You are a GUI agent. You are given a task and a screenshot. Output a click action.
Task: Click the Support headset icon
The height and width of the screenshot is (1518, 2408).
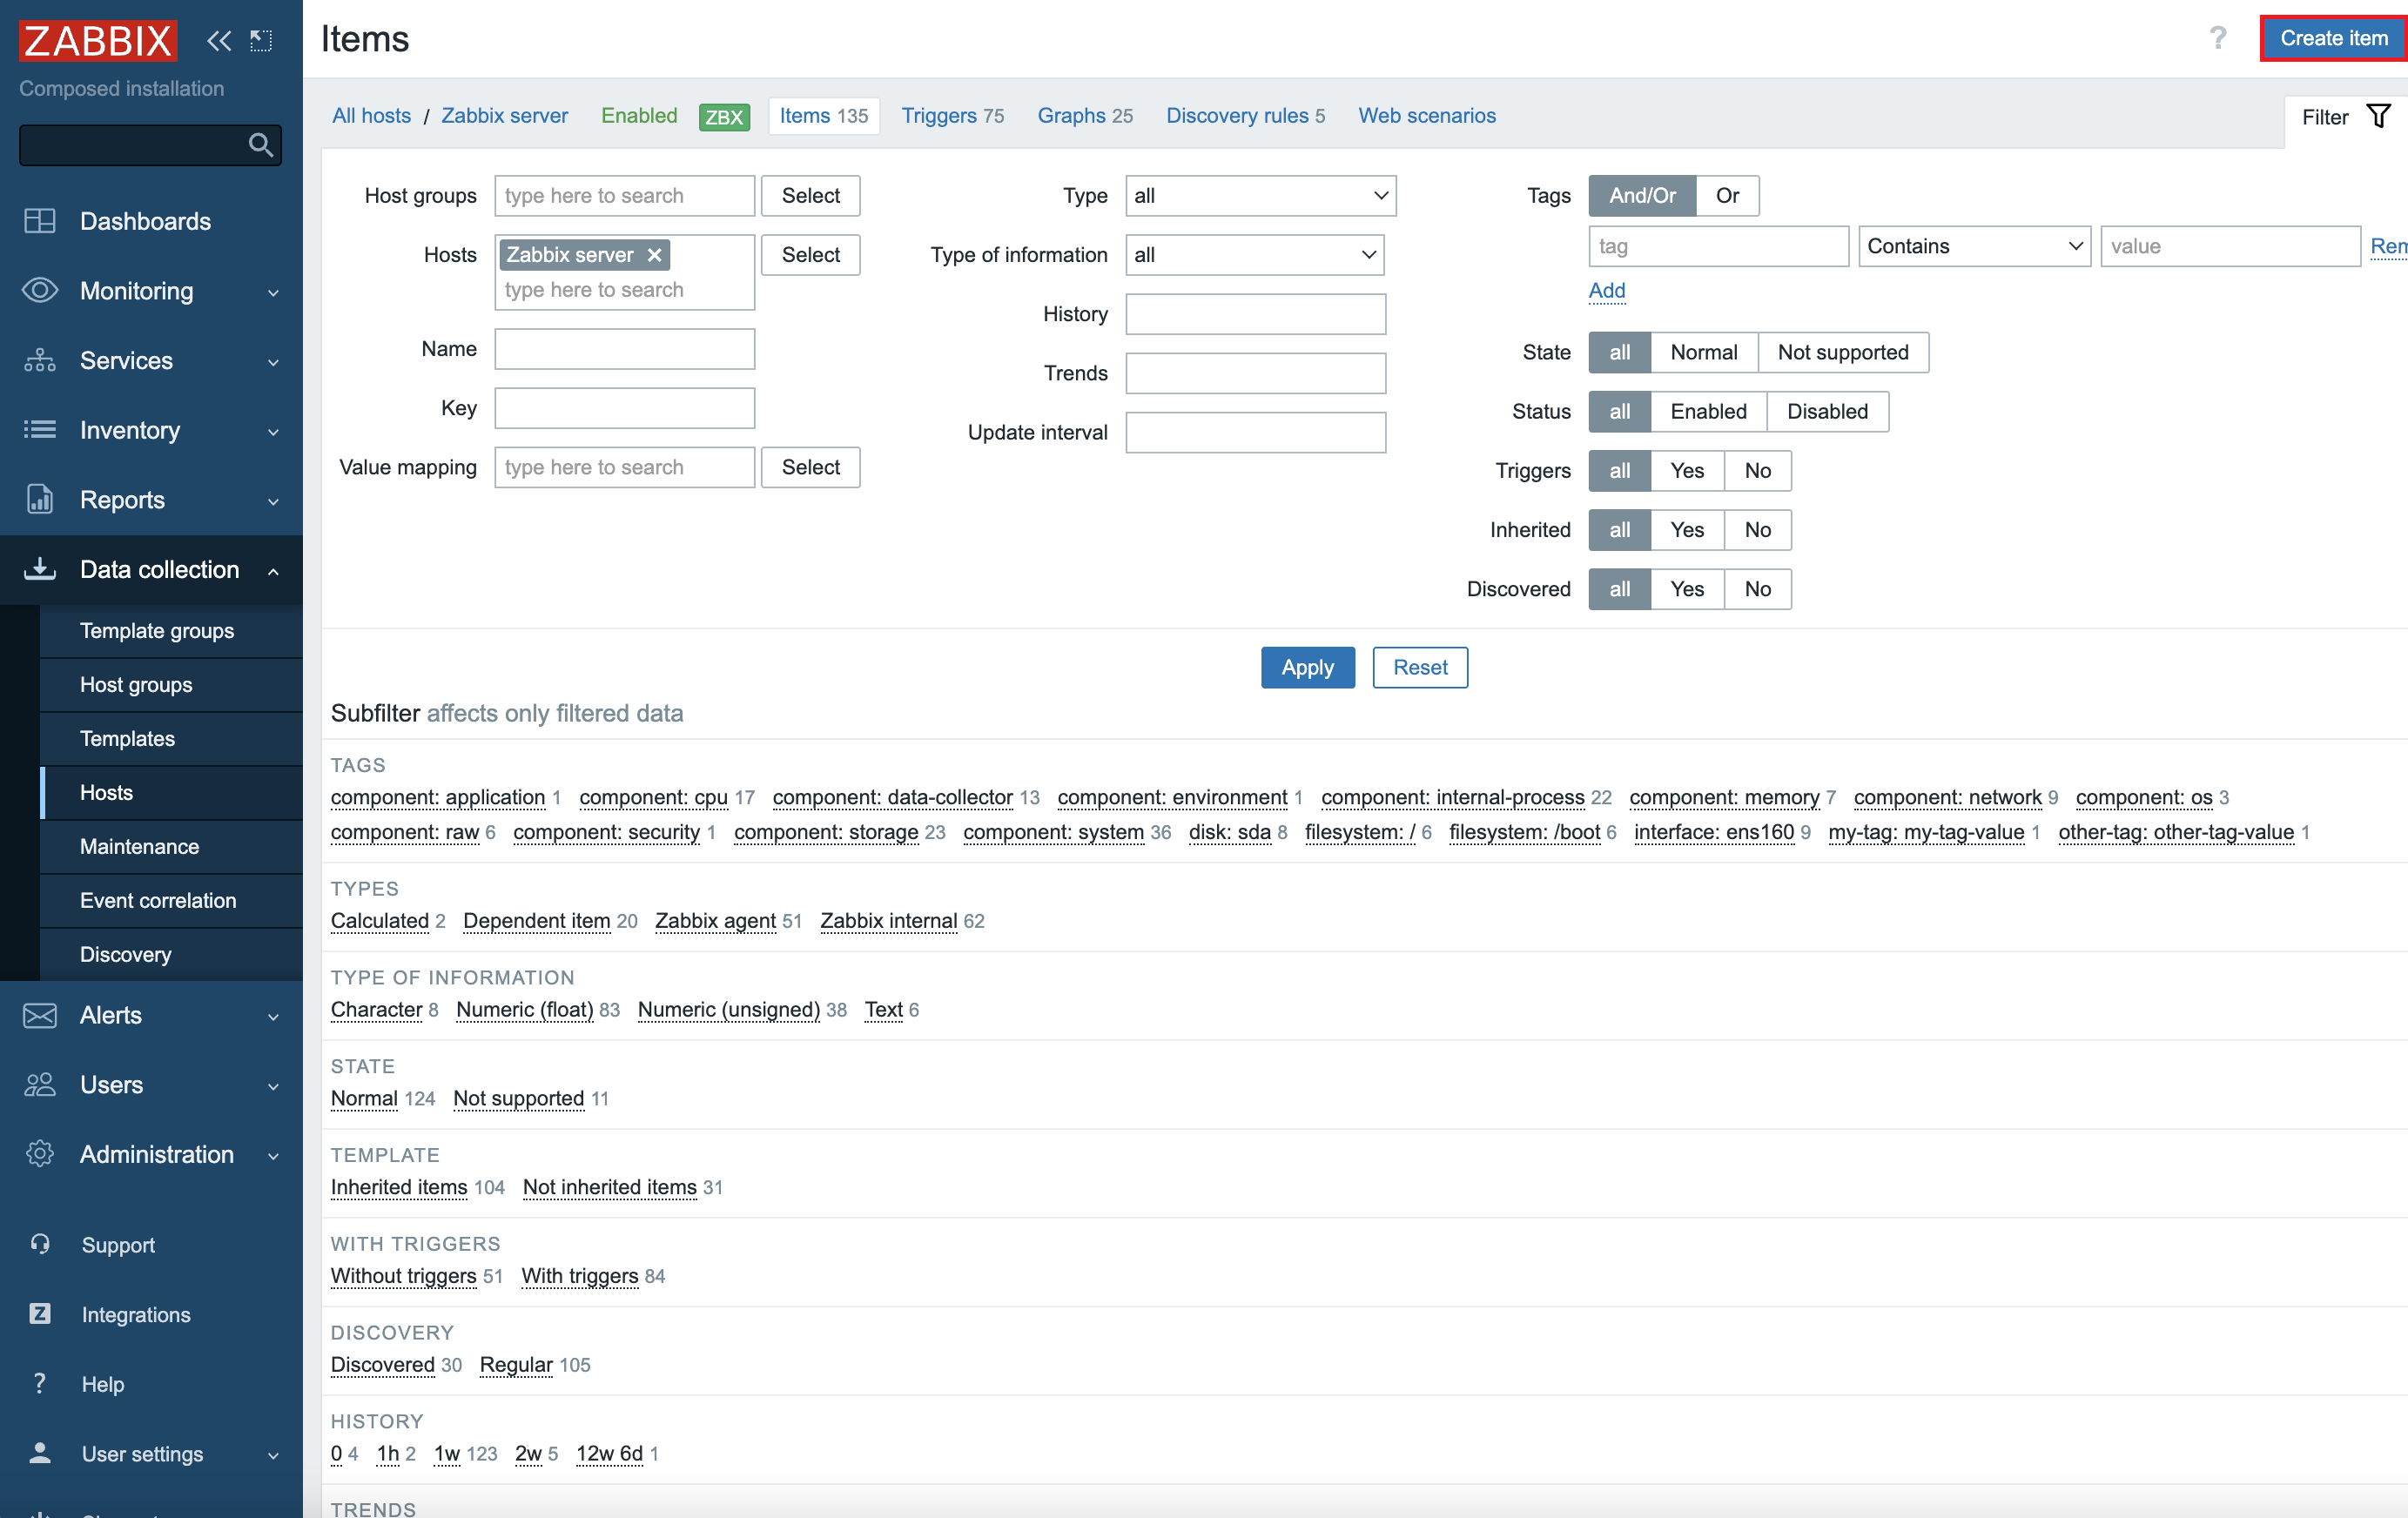(40, 1244)
